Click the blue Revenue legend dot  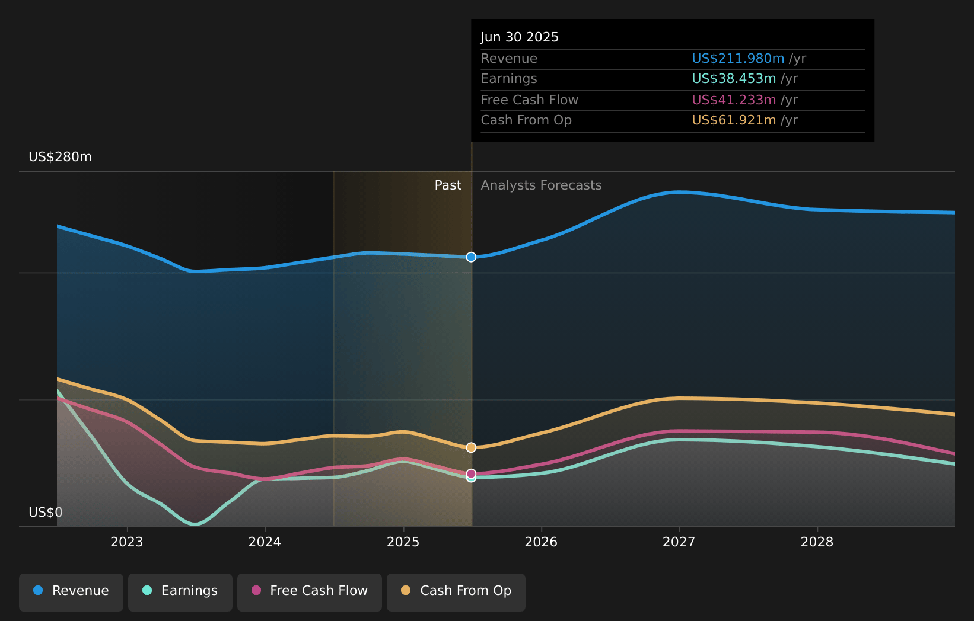tap(38, 590)
